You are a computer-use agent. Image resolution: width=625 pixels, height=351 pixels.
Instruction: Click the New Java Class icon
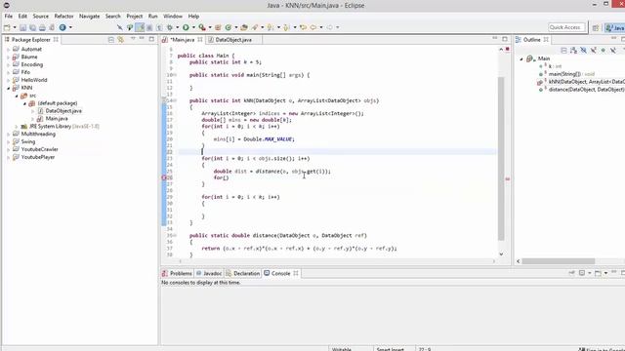pyautogui.click(x=229, y=27)
